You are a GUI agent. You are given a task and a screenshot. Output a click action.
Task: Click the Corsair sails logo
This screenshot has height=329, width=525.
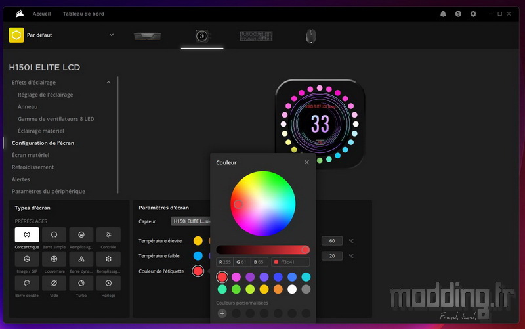tap(20, 14)
